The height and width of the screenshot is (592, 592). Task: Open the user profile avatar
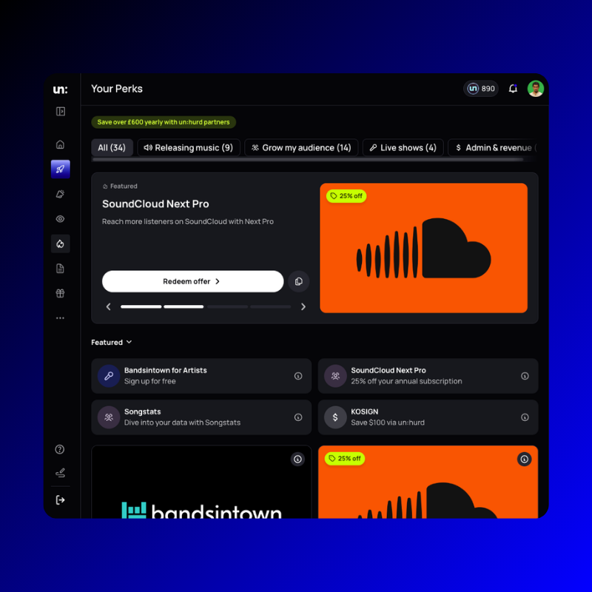point(535,89)
